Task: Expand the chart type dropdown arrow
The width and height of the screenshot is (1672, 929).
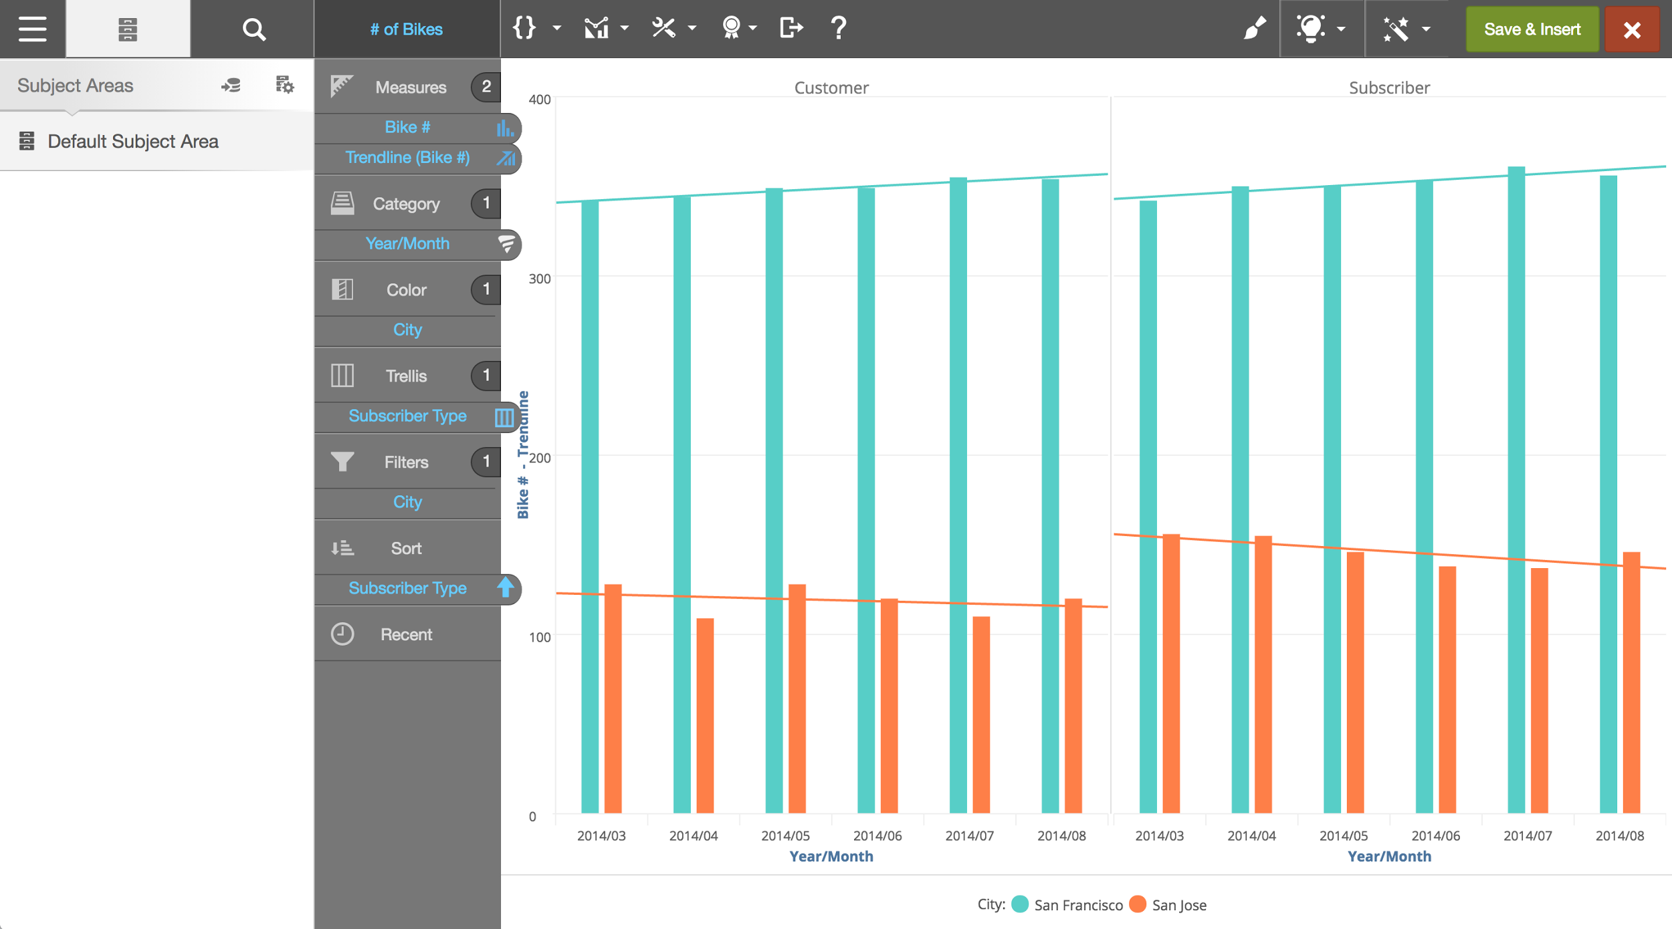Action: [625, 28]
